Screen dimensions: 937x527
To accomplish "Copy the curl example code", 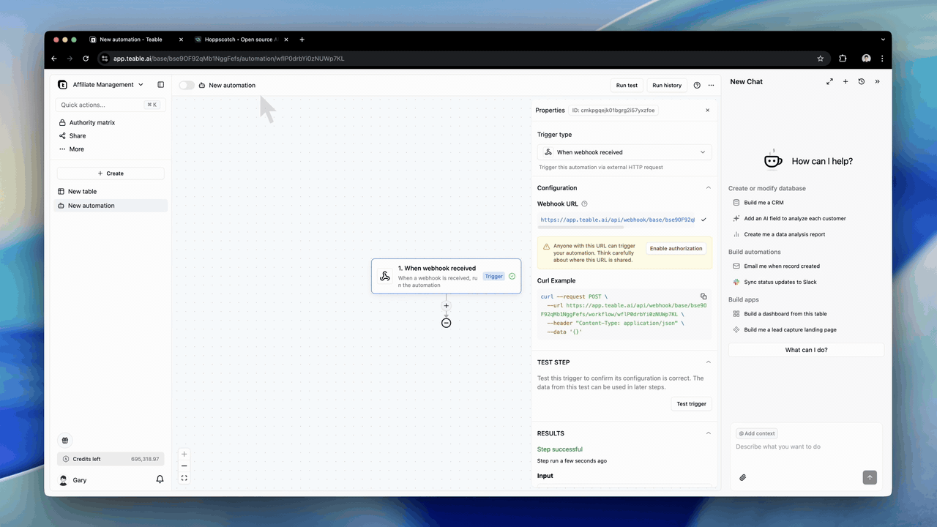I will 703,296.
